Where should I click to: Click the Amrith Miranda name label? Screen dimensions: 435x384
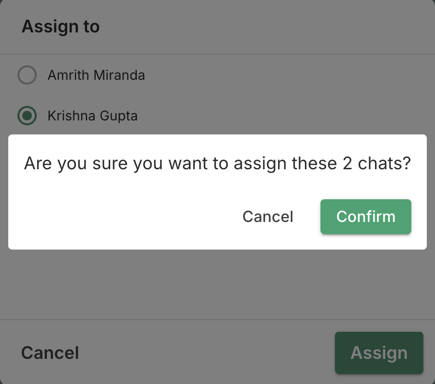[96, 75]
